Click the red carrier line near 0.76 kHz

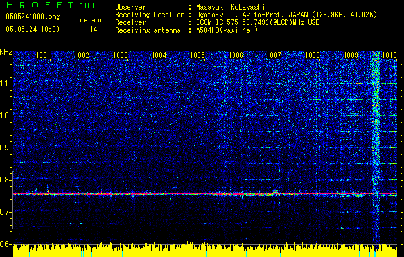pos(205,193)
